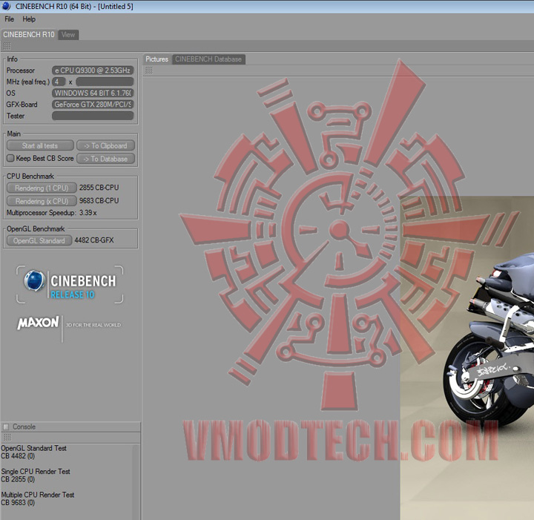This screenshot has height=520, width=534.
Task: Switch to the CINEBENCH R10 tab
Action: point(29,34)
